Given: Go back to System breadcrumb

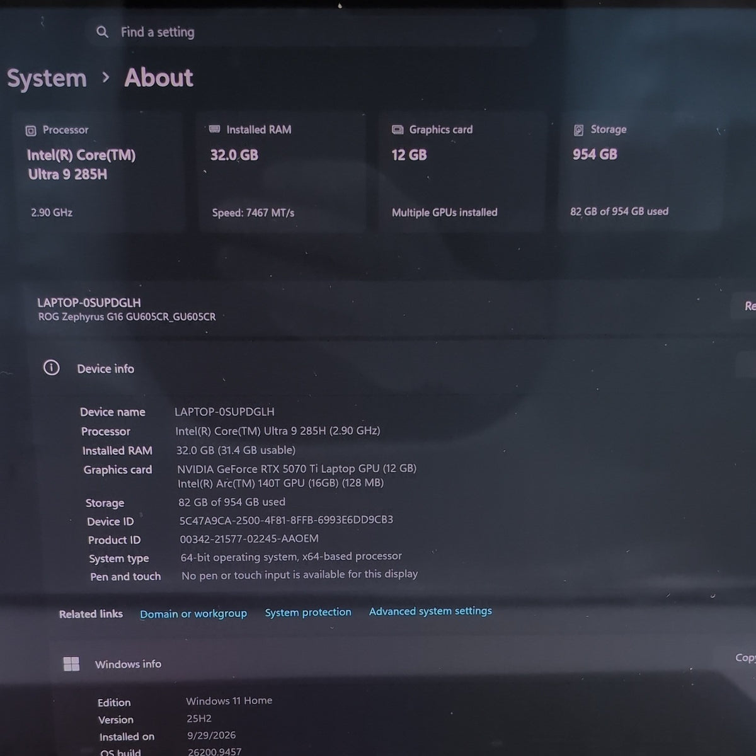Looking at the screenshot, I should [47, 78].
